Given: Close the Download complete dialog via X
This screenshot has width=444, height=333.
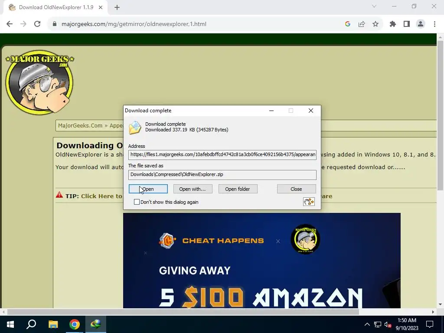Looking at the screenshot, I should (x=310, y=111).
